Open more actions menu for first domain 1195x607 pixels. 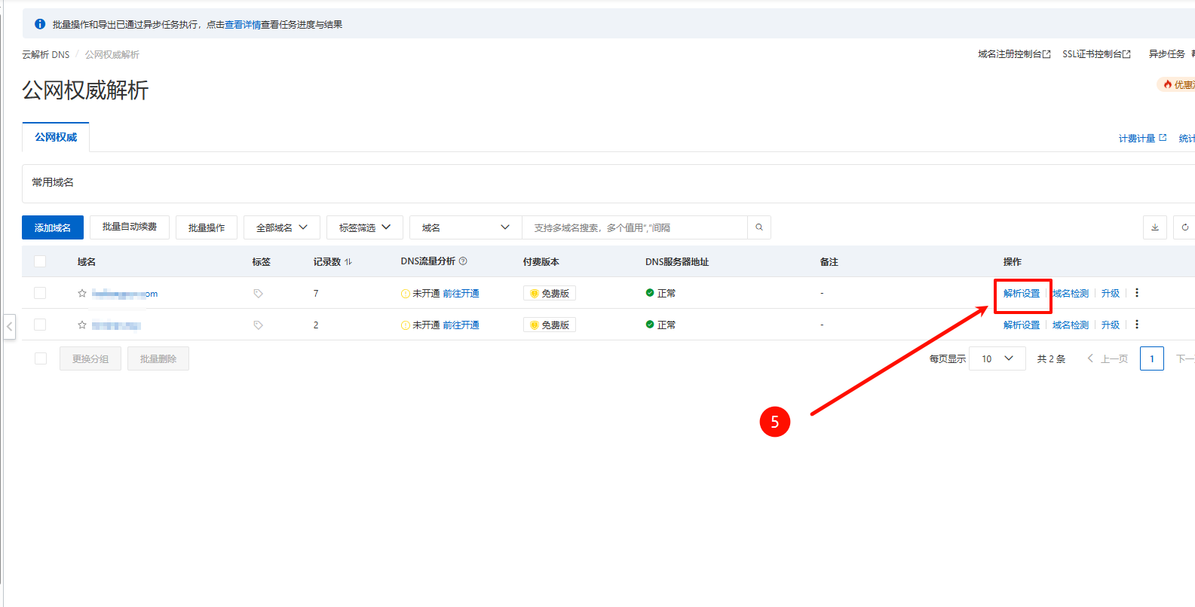[1137, 293]
